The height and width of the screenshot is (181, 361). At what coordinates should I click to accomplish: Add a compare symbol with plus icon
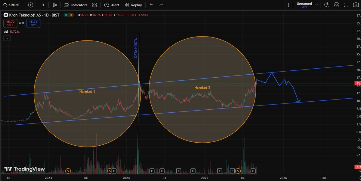tap(31, 5)
